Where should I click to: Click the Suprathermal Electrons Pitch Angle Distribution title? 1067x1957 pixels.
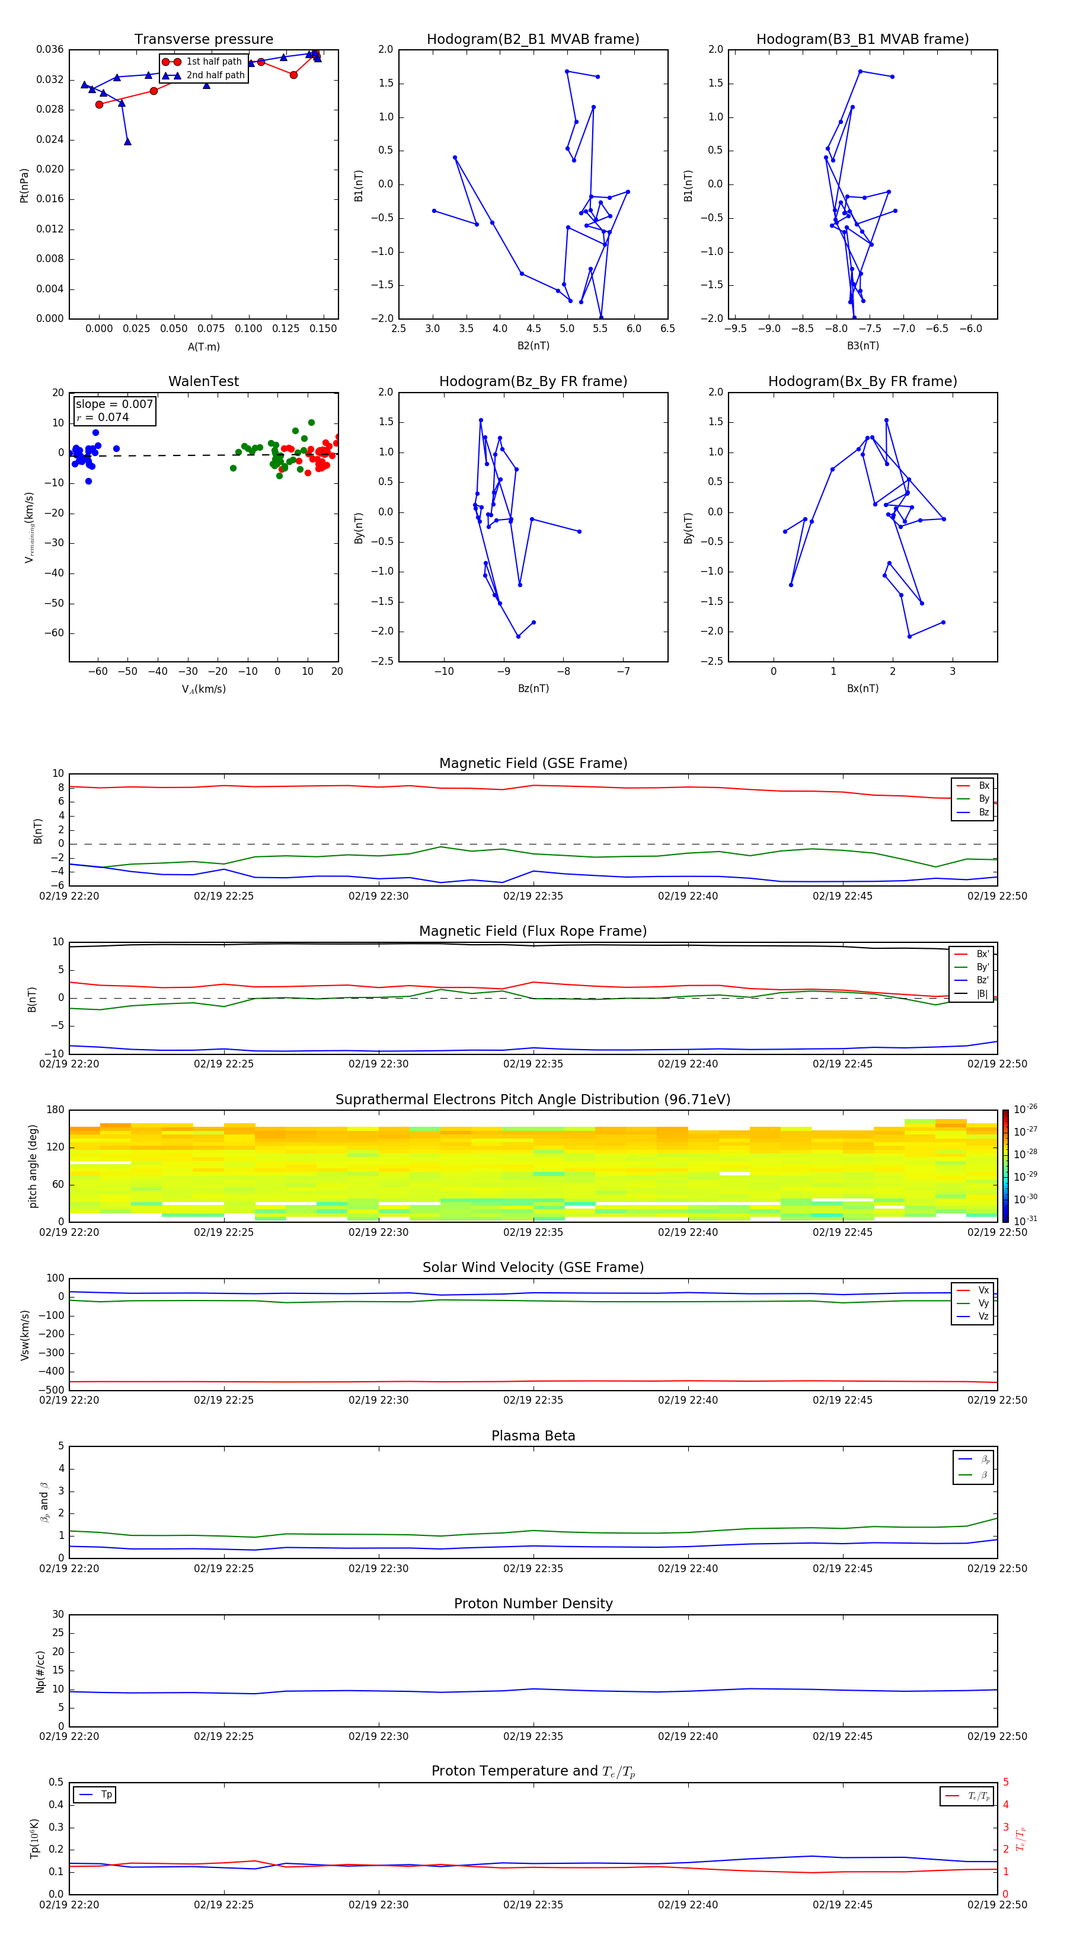click(x=533, y=1100)
